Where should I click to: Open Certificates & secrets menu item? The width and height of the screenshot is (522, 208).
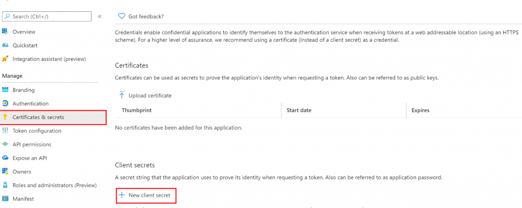53,117
